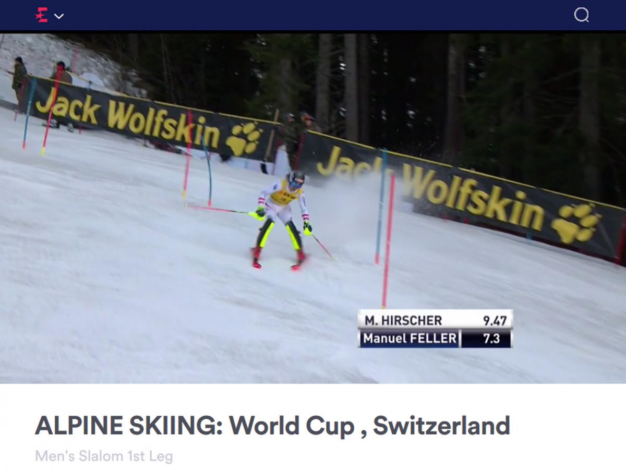
Task: Click the Manuel FELLER name in timing overlay
Action: (410, 338)
